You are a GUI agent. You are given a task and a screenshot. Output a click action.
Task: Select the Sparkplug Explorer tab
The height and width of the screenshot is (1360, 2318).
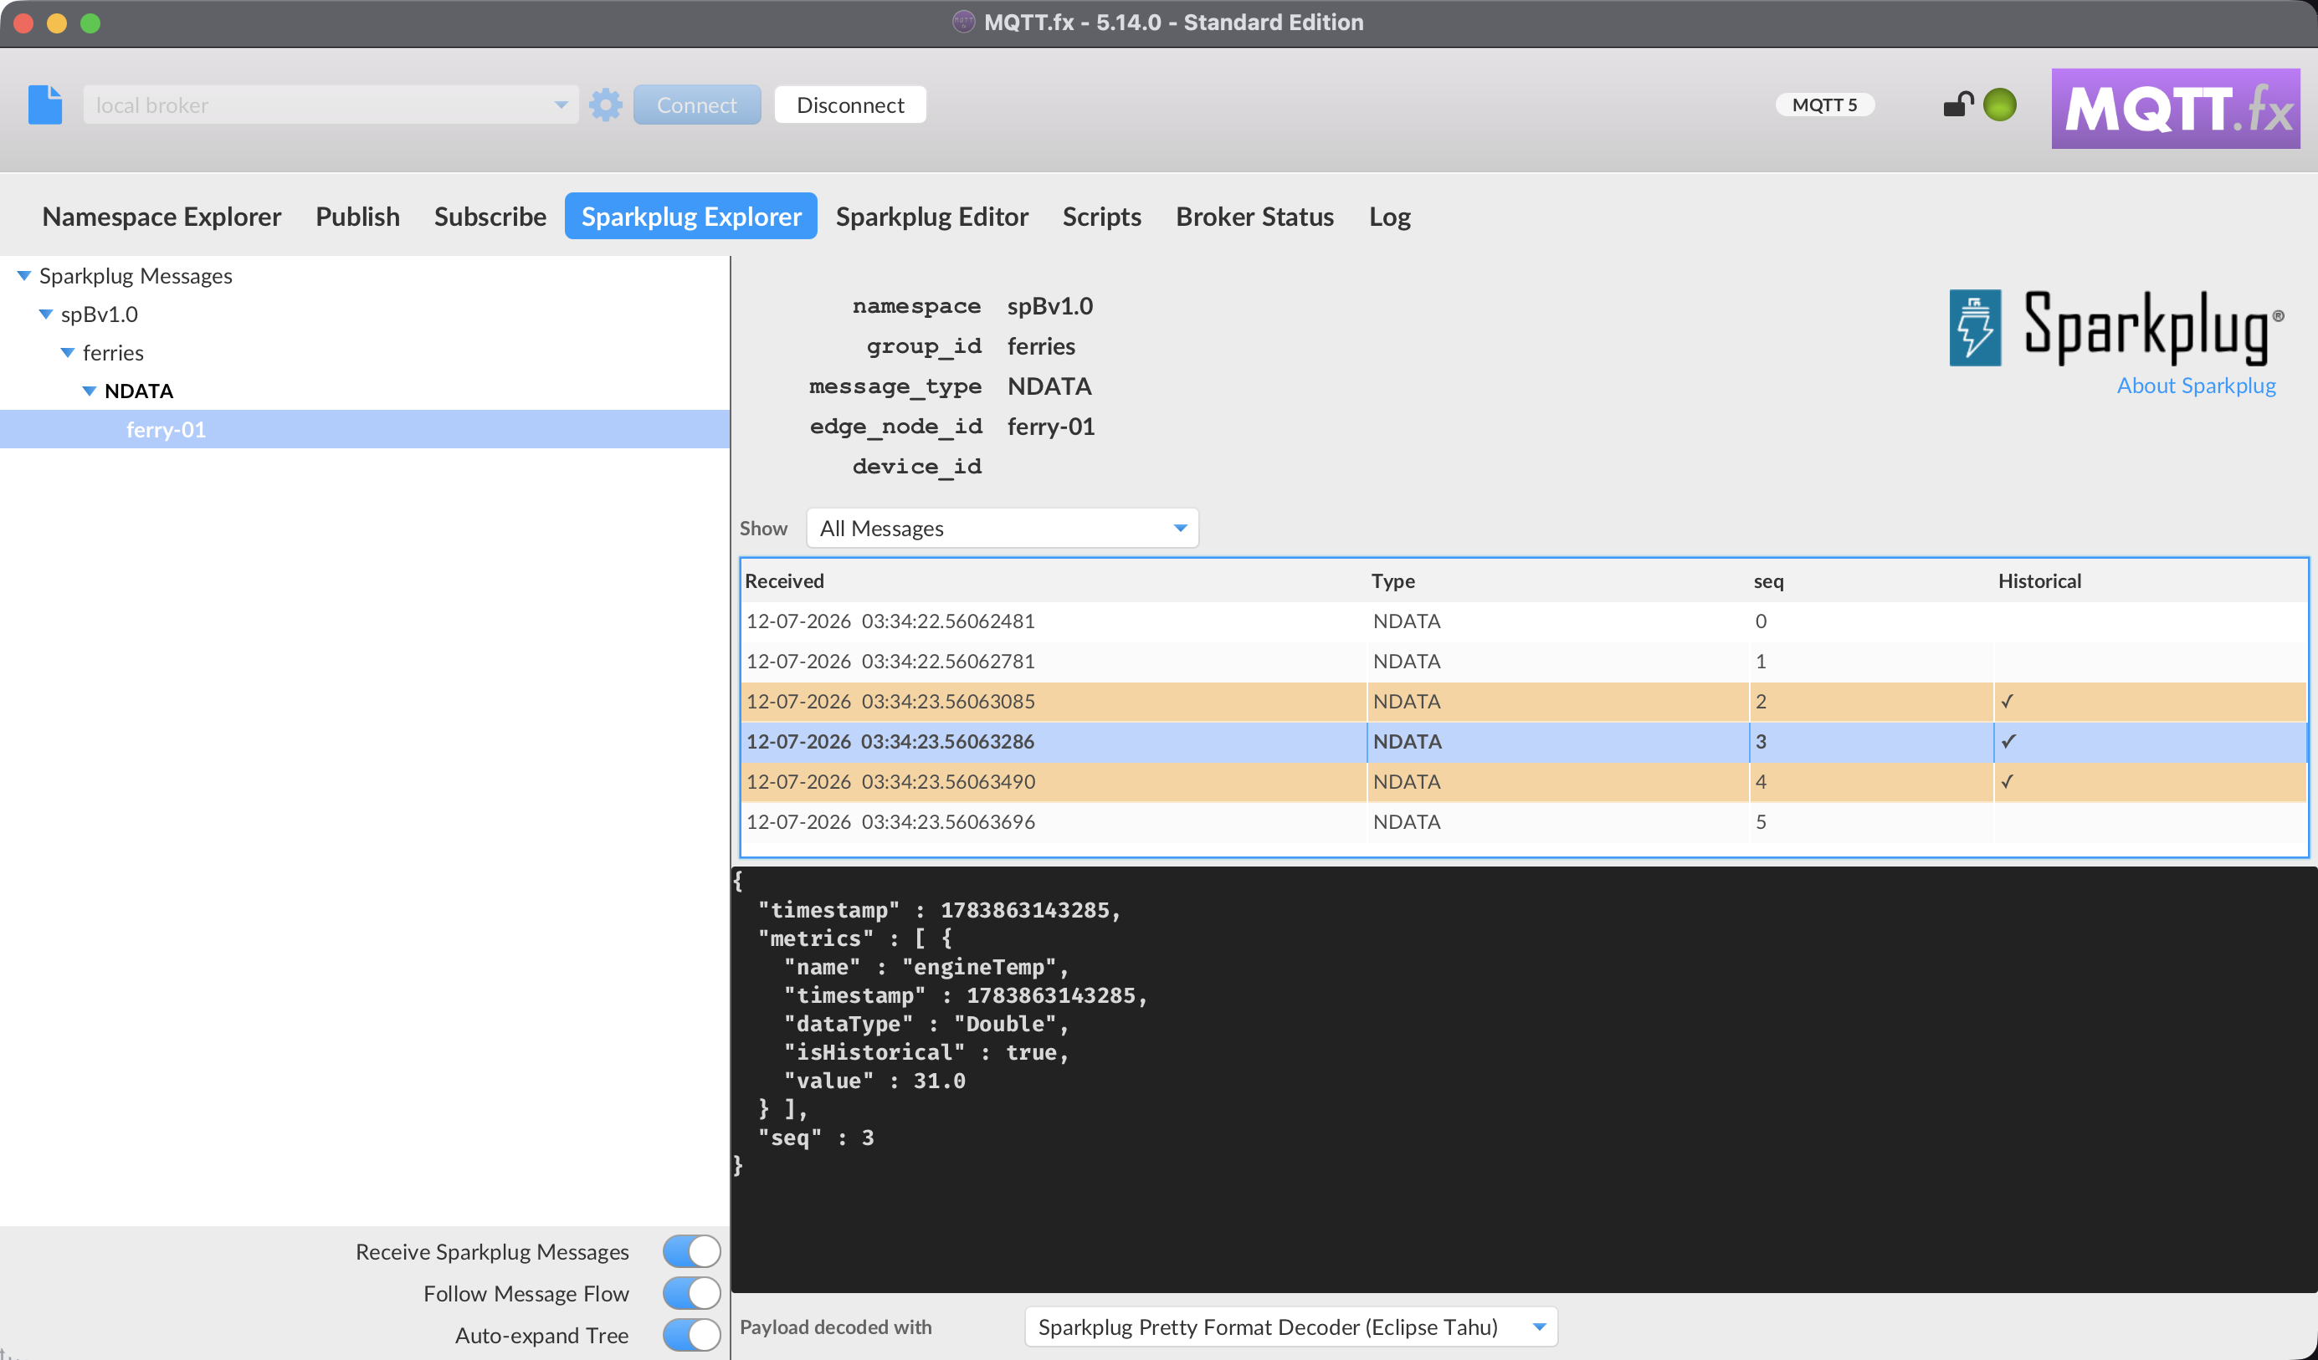point(691,216)
